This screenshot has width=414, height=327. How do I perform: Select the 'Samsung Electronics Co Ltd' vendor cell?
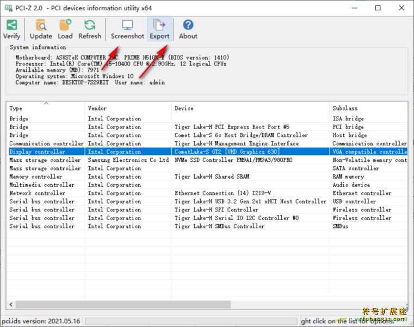[128, 160]
